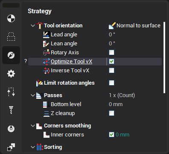Click the Rotary Axis icon
This screenshot has width=169, height=154.
click(x=47, y=53)
